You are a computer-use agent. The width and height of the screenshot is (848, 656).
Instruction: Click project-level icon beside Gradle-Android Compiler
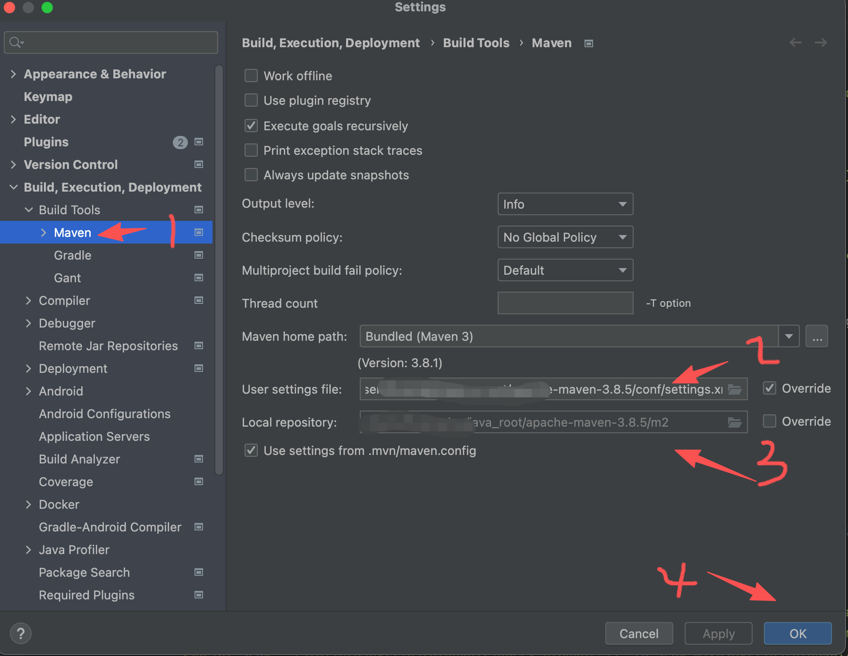(199, 527)
